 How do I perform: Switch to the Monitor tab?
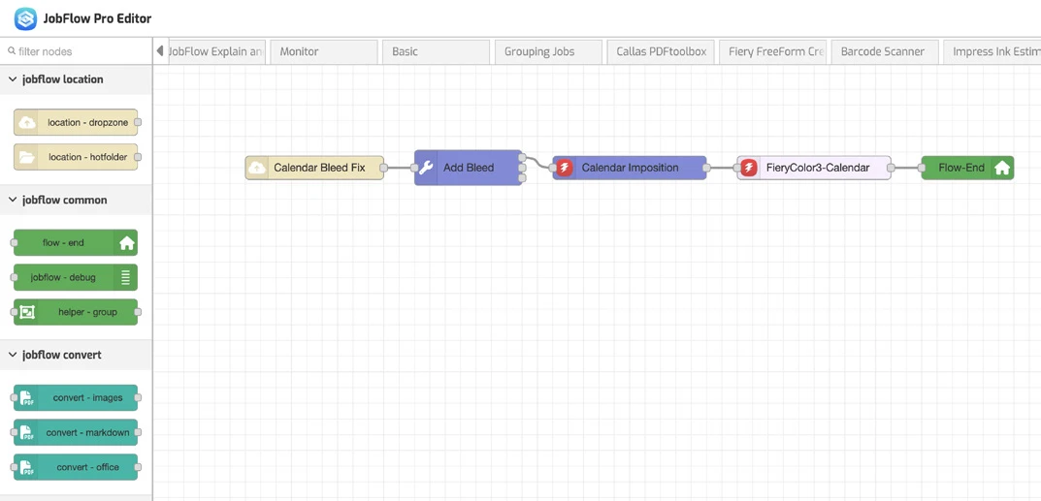pos(324,51)
